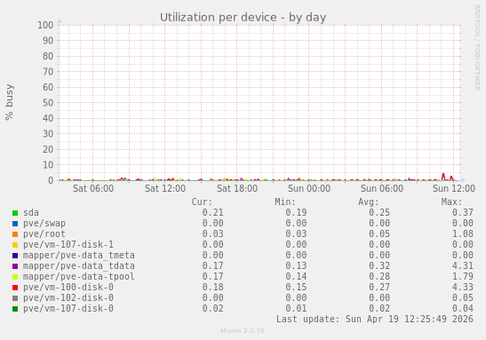Click the vm-107-disk-0 Max value 0.04
The height and width of the screenshot is (340, 486).
462,308
